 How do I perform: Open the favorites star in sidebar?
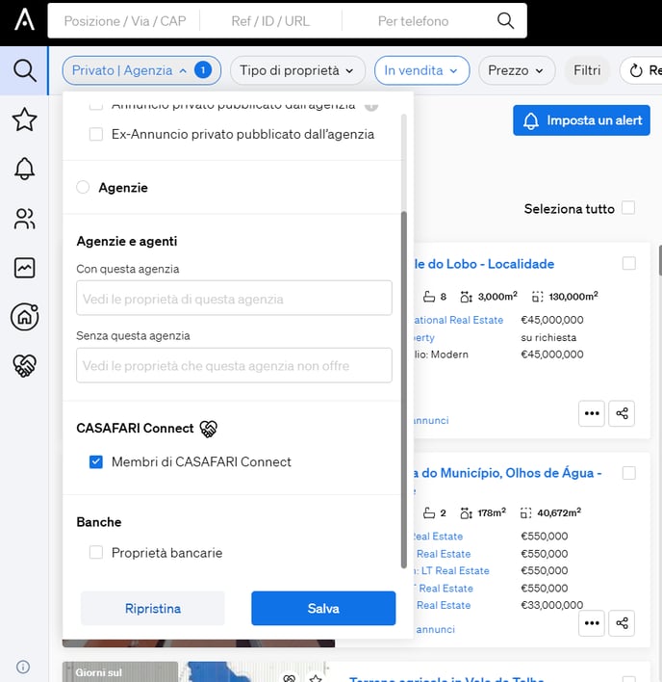[24, 119]
